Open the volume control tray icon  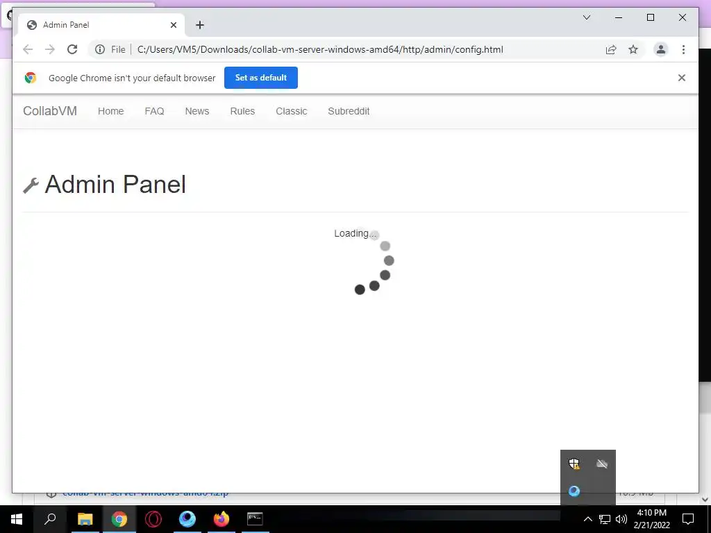point(621,519)
